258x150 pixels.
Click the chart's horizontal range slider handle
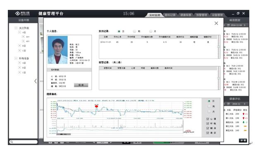tap(64, 134)
